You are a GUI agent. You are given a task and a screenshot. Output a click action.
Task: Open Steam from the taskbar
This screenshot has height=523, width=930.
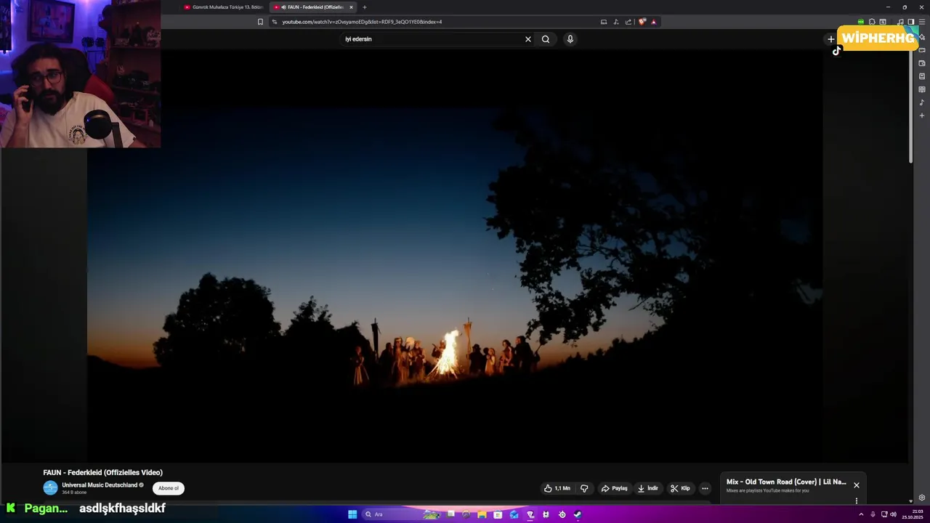point(578,514)
